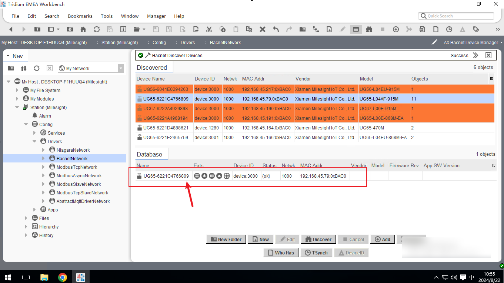Expand the My File System tree node
This screenshot has width=504, height=283.
click(17, 90)
